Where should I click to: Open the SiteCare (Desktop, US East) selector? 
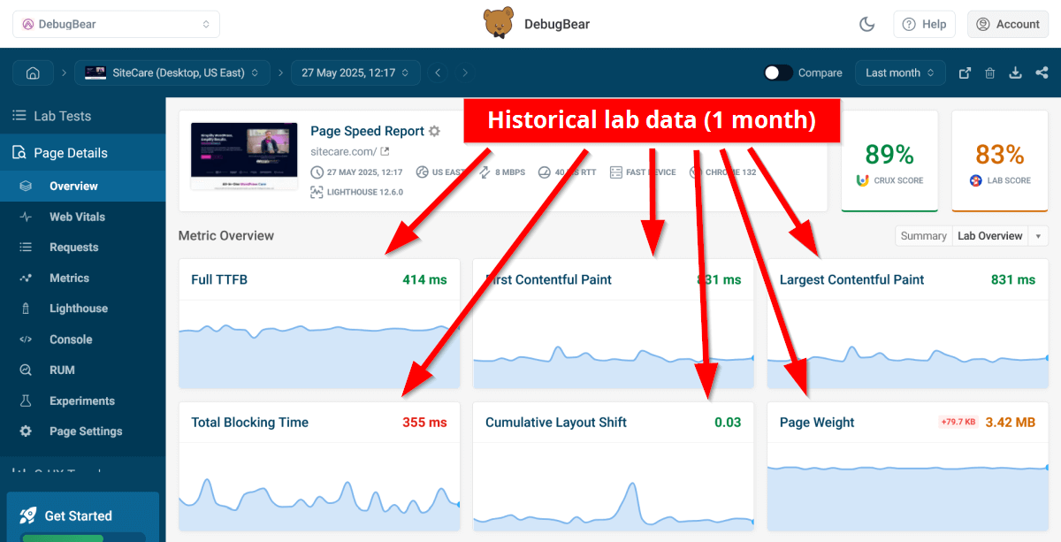coord(172,73)
